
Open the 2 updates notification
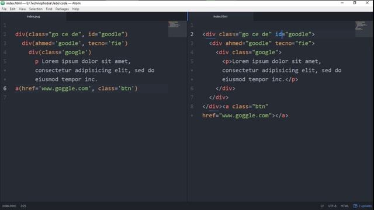362,206
